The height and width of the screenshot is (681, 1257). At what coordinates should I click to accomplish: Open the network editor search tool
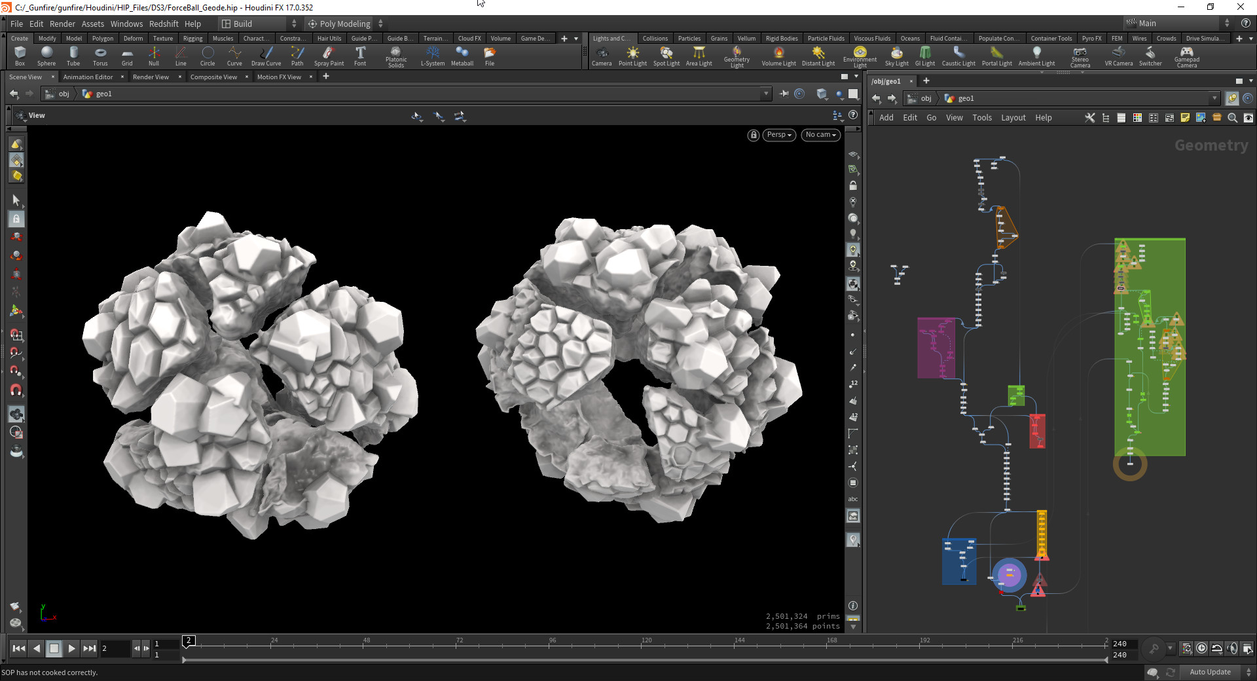coord(1232,118)
